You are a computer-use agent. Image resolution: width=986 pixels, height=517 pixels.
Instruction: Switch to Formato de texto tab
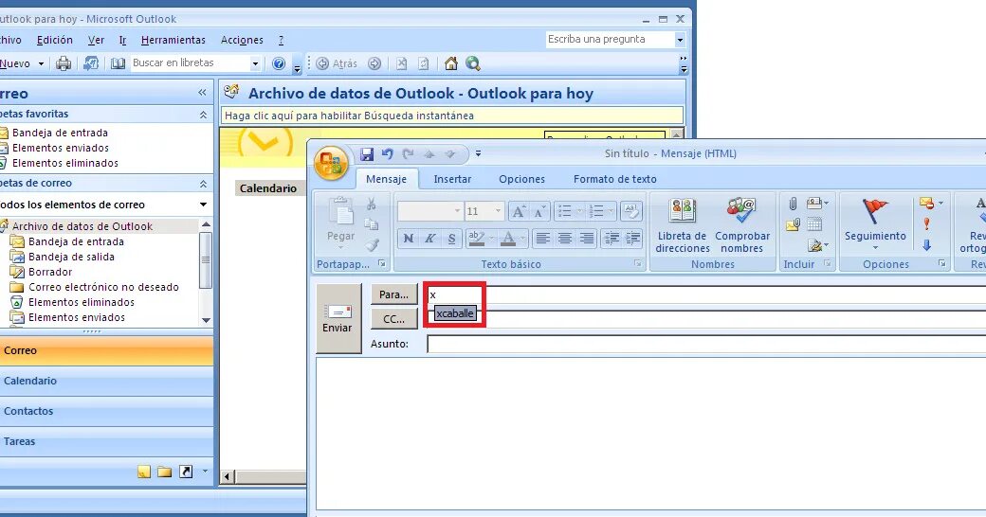click(x=615, y=179)
